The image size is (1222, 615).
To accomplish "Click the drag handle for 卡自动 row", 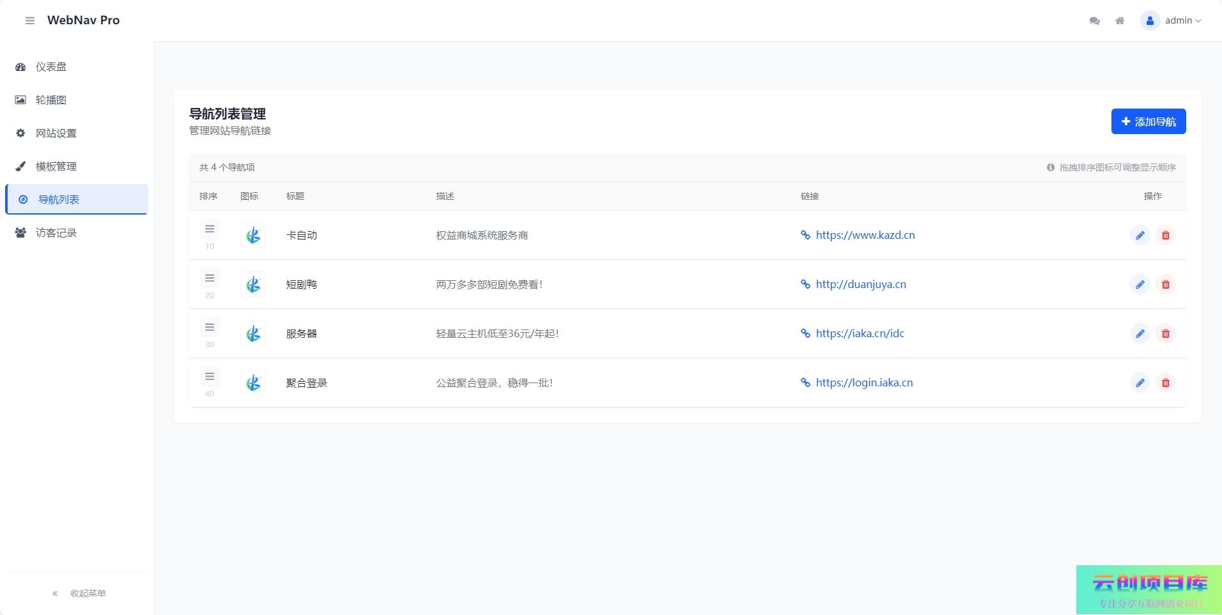I will 210,229.
